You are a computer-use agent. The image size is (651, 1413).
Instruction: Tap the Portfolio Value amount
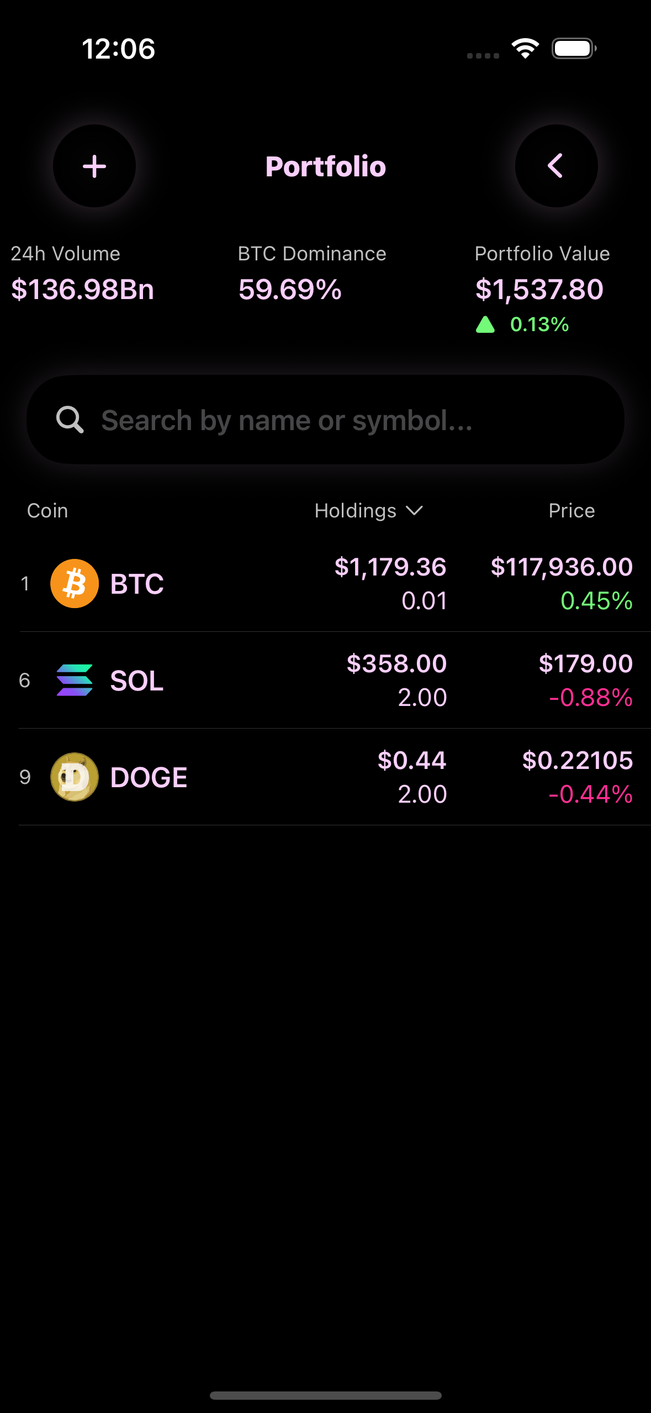(x=539, y=289)
